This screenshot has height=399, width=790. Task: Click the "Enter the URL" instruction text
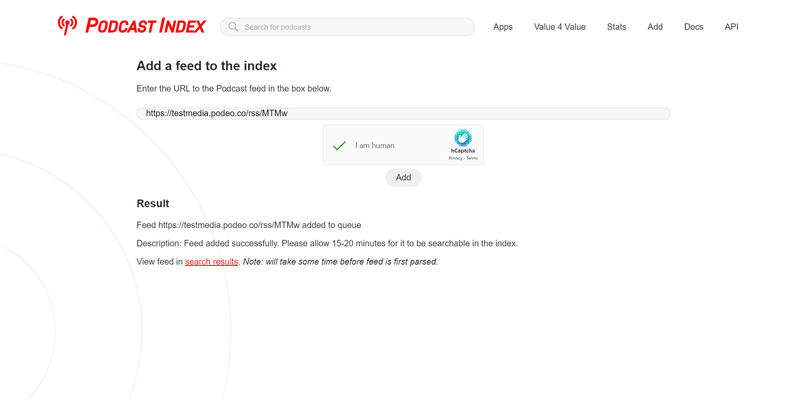pos(234,88)
